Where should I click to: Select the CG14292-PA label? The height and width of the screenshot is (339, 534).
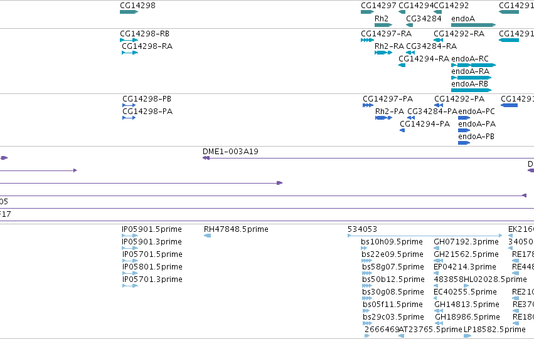click(459, 99)
